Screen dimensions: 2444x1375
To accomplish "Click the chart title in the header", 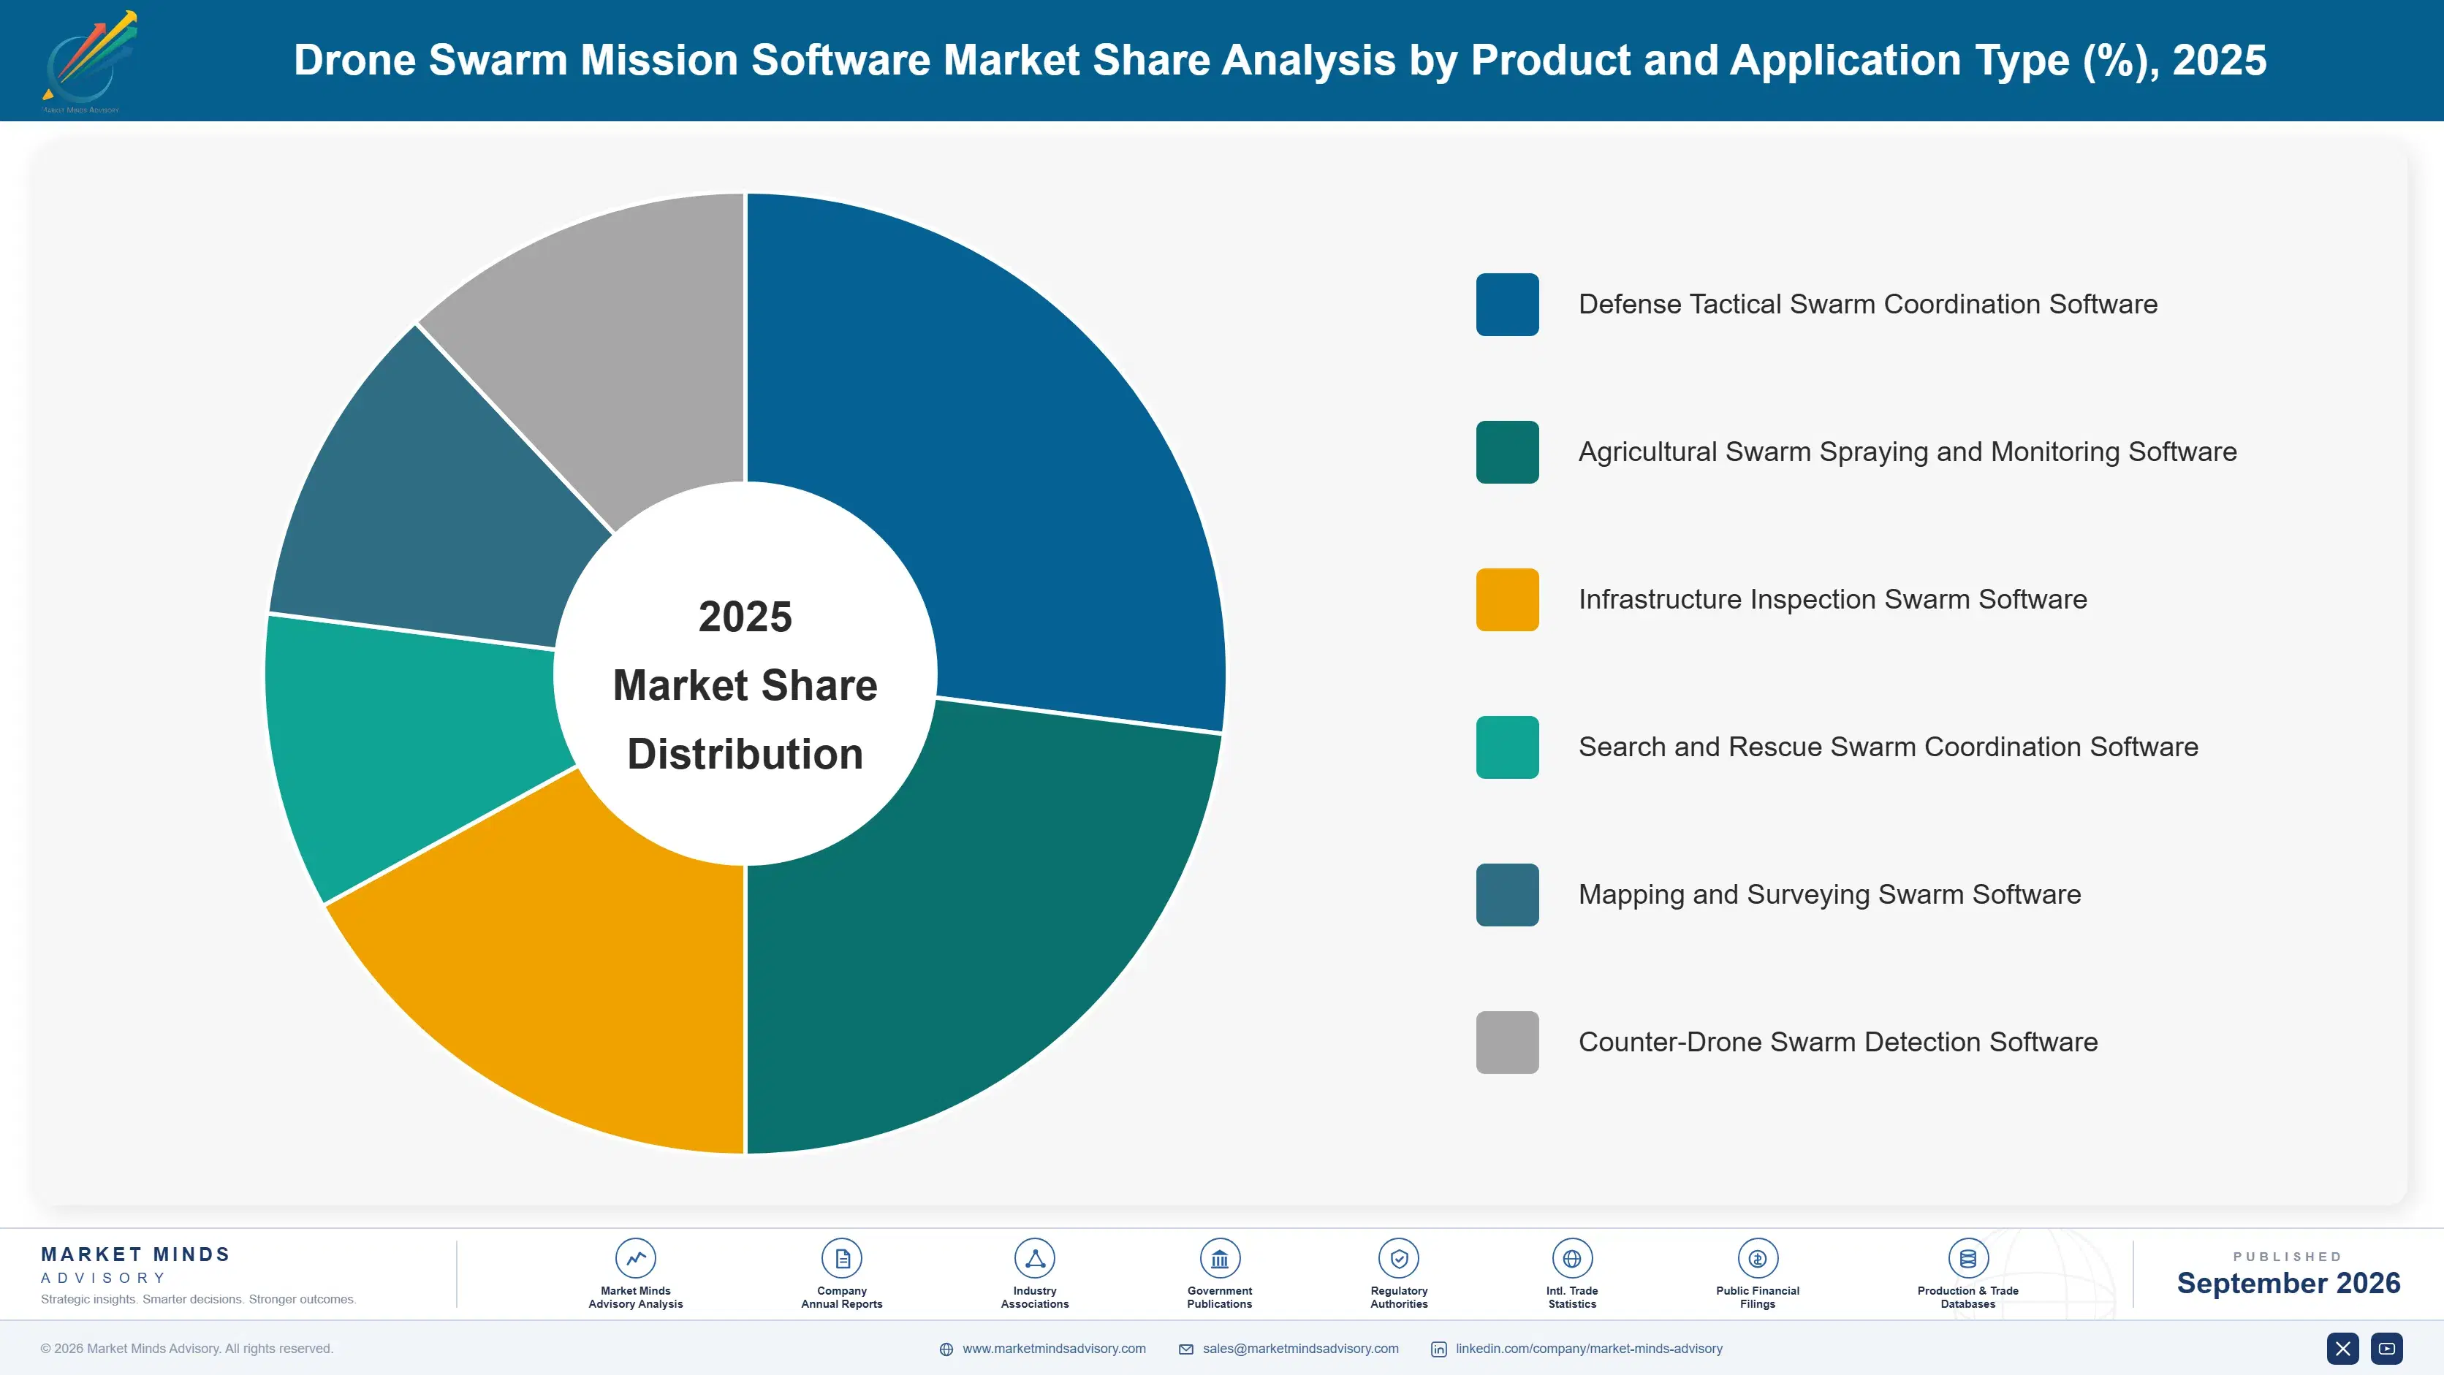I will (1280, 60).
